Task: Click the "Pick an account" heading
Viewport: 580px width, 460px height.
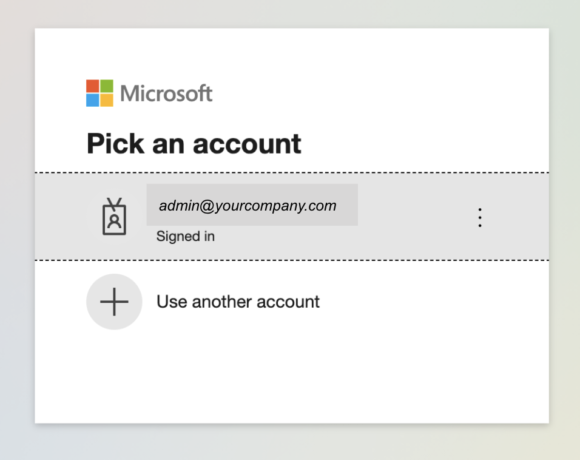Action: [194, 144]
